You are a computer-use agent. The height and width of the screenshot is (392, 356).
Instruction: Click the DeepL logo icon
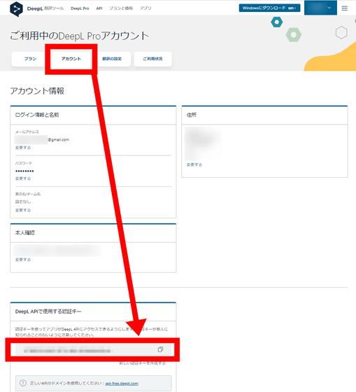[16, 8]
